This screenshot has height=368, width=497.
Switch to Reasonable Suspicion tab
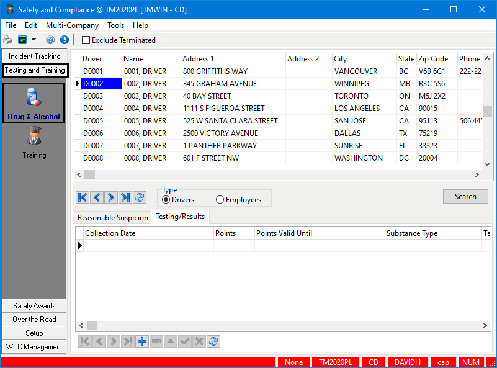coord(113,218)
